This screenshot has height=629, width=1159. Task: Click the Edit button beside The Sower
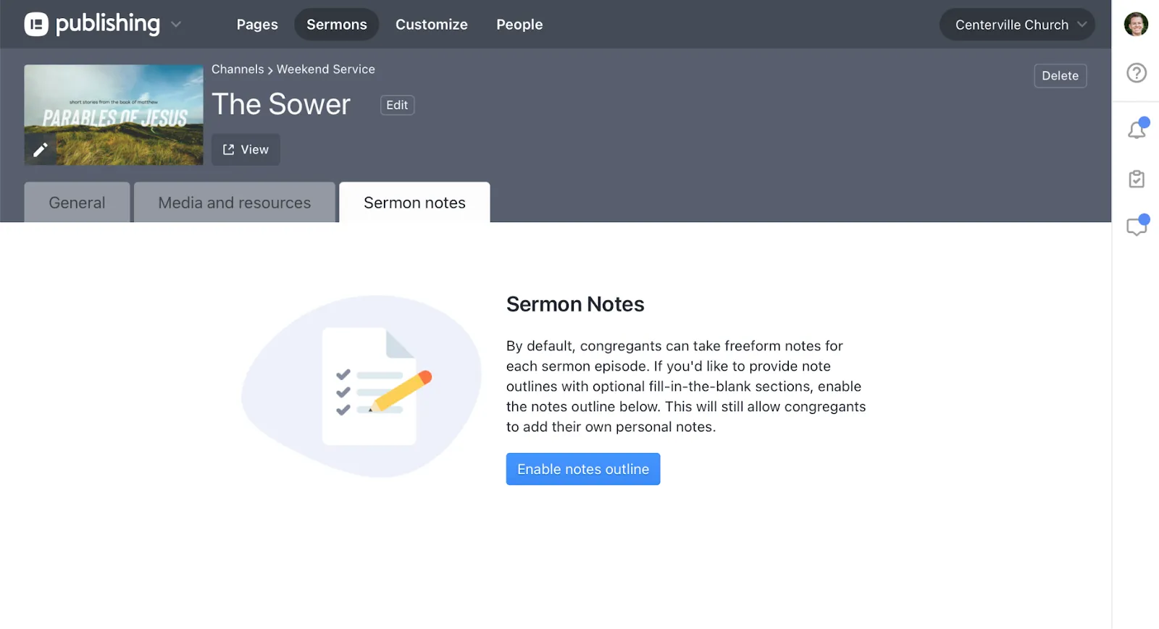pos(397,105)
